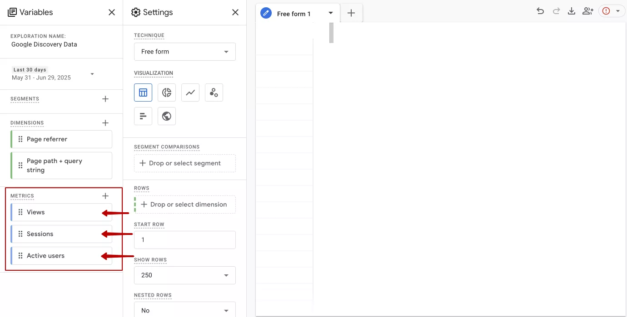Image resolution: width=627 pixels, height=317 pixels.
Task: Switch to the bar chart visualization
Action: (x=143, y=116)
